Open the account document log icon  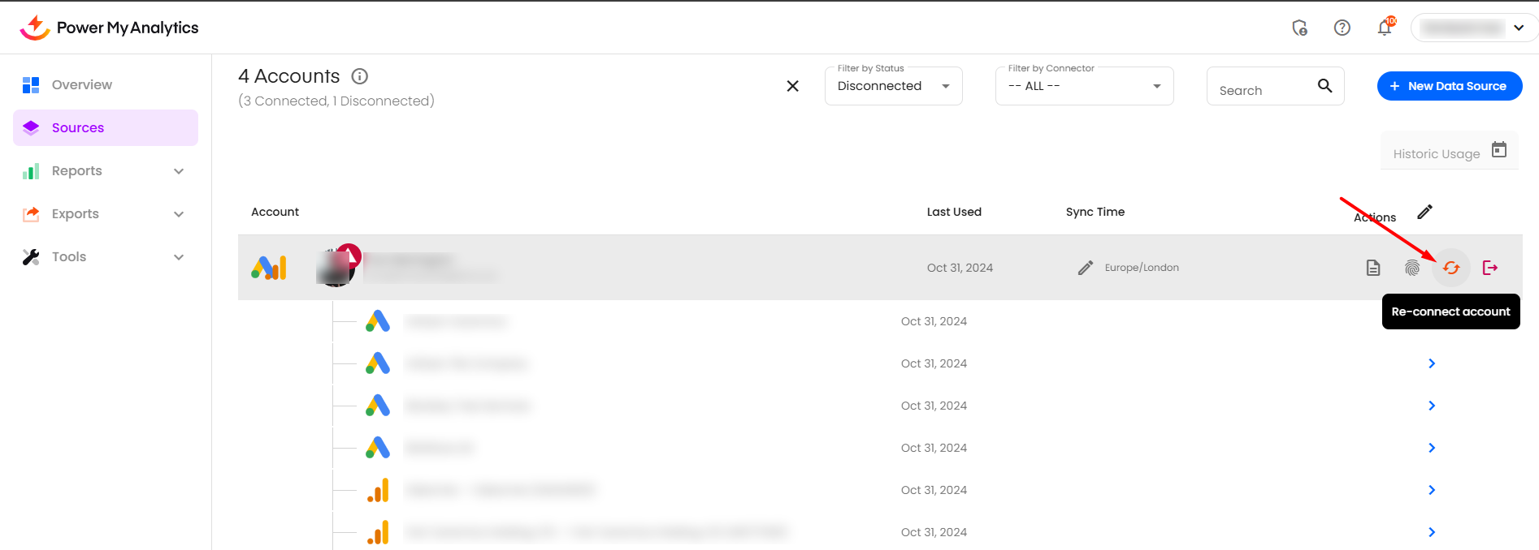click(x=1372, y=268)
